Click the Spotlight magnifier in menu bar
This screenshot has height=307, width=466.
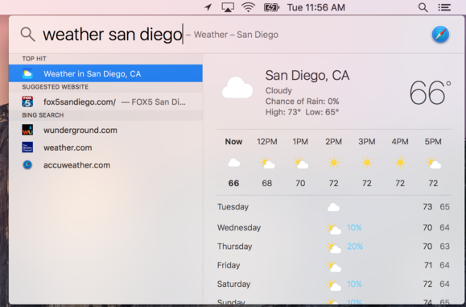(423, 7)
